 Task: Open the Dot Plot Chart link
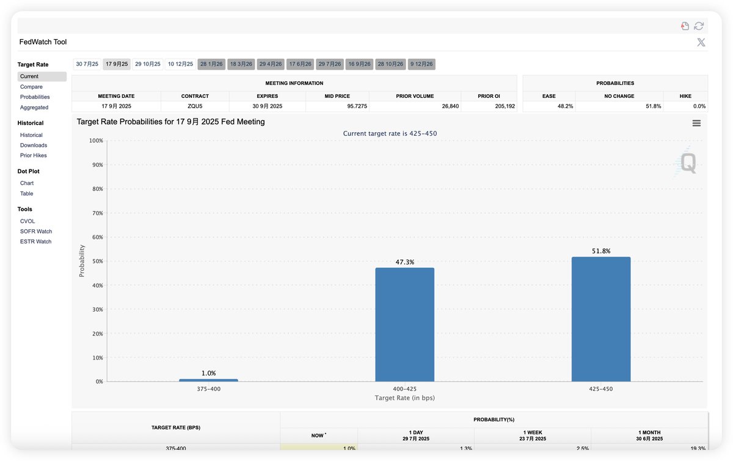pyautogui.click(x=27, y=183)
